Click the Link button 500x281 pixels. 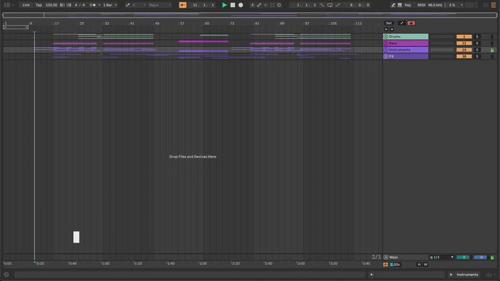[26, 5]
